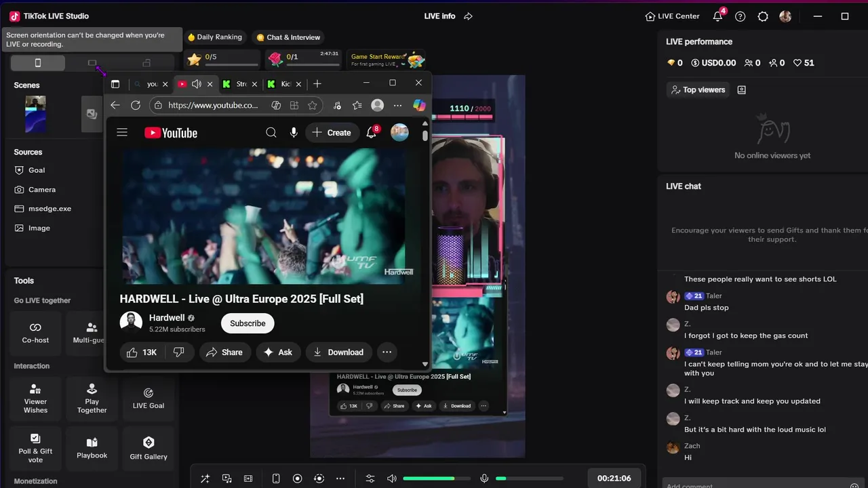
Task: Adjust the microphone volume slider
Action: [x=529, y=479]
